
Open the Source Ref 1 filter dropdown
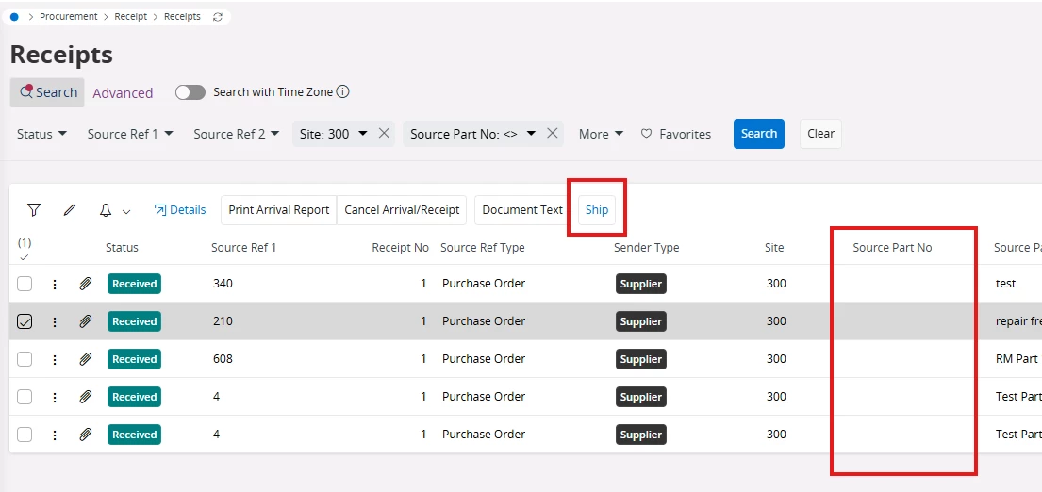[x=130, y=134]
